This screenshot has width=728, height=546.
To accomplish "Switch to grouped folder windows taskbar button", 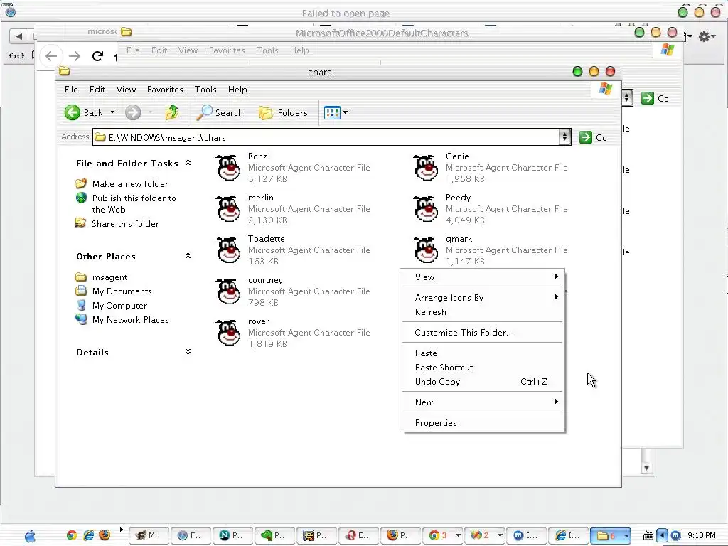I will tap(610, 536).
